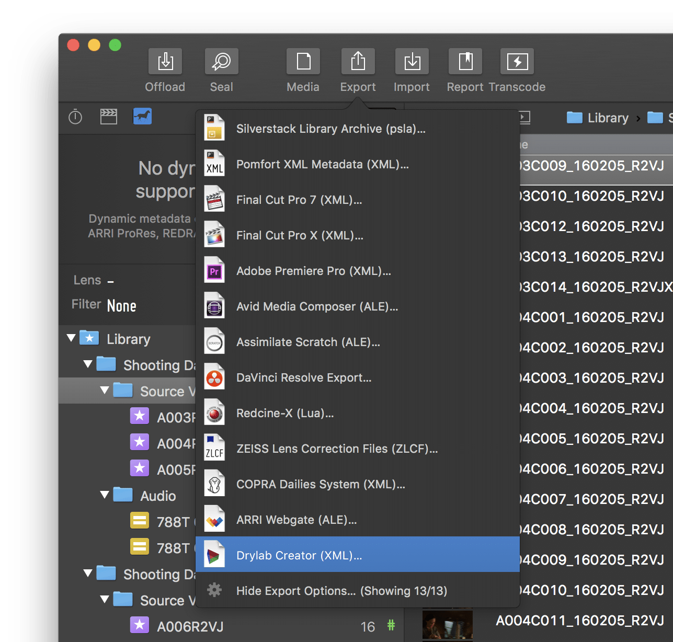Collapse the Shooting Day folder directly under Library
Viewport: 673px width, 642px height.
coord(88,364)
